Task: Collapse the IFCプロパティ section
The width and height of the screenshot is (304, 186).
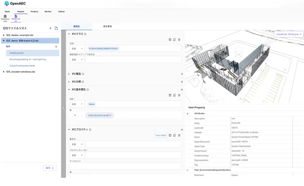Action: (69, 130)
